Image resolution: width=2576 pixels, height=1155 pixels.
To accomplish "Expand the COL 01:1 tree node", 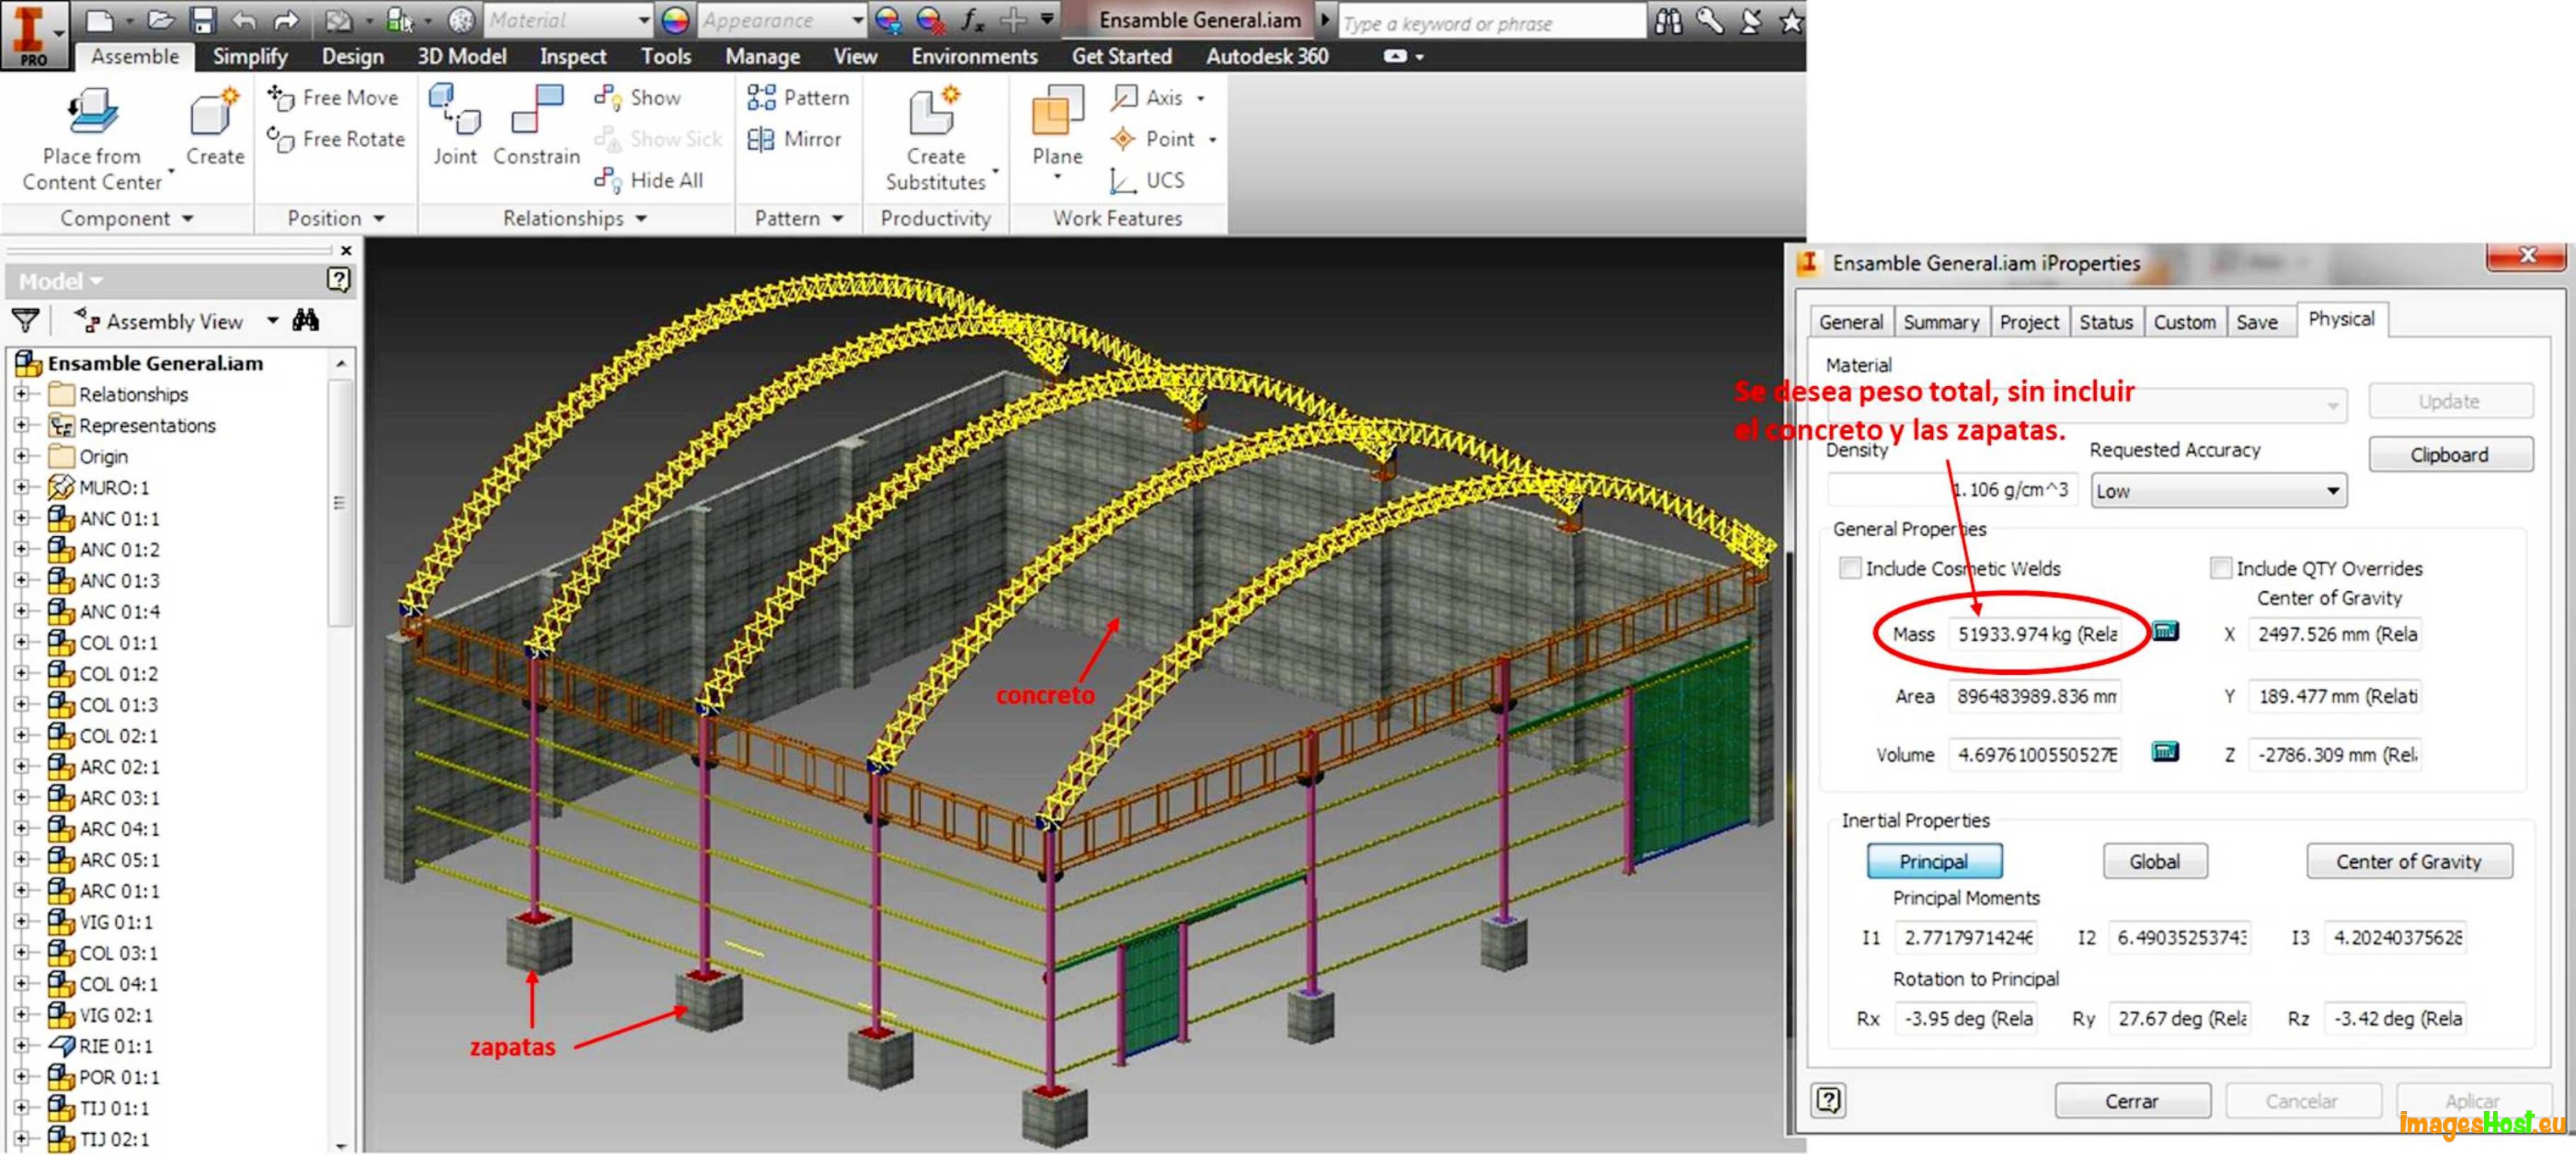I will click(21, 642).
